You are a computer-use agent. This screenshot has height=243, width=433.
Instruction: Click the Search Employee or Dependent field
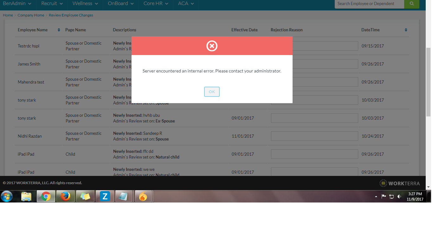(x=369, y=4)
